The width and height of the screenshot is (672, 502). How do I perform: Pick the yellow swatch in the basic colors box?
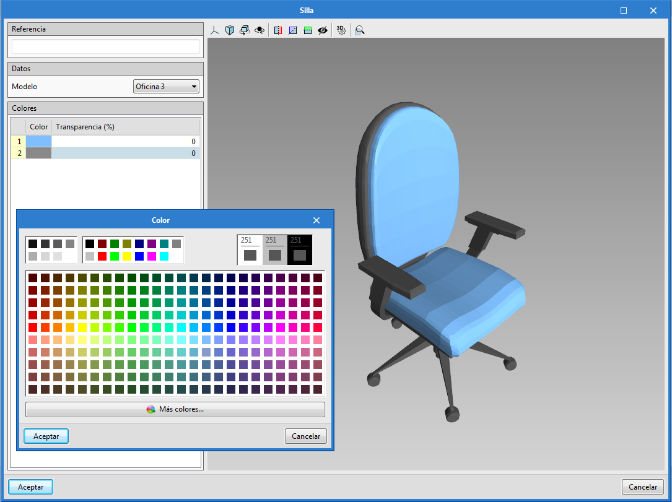click(127, 256)
